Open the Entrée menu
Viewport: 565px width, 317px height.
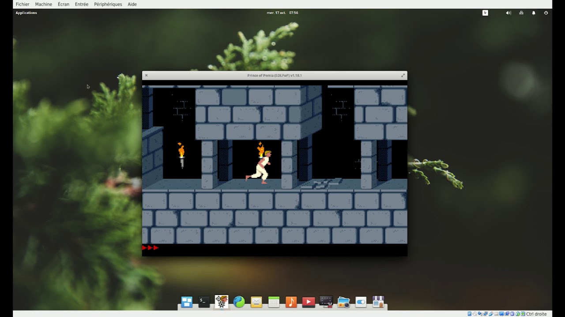coord(81,4)
